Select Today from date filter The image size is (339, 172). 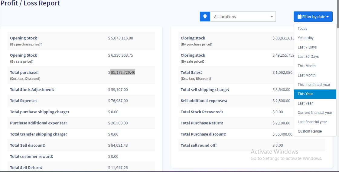tap(315, 28)
